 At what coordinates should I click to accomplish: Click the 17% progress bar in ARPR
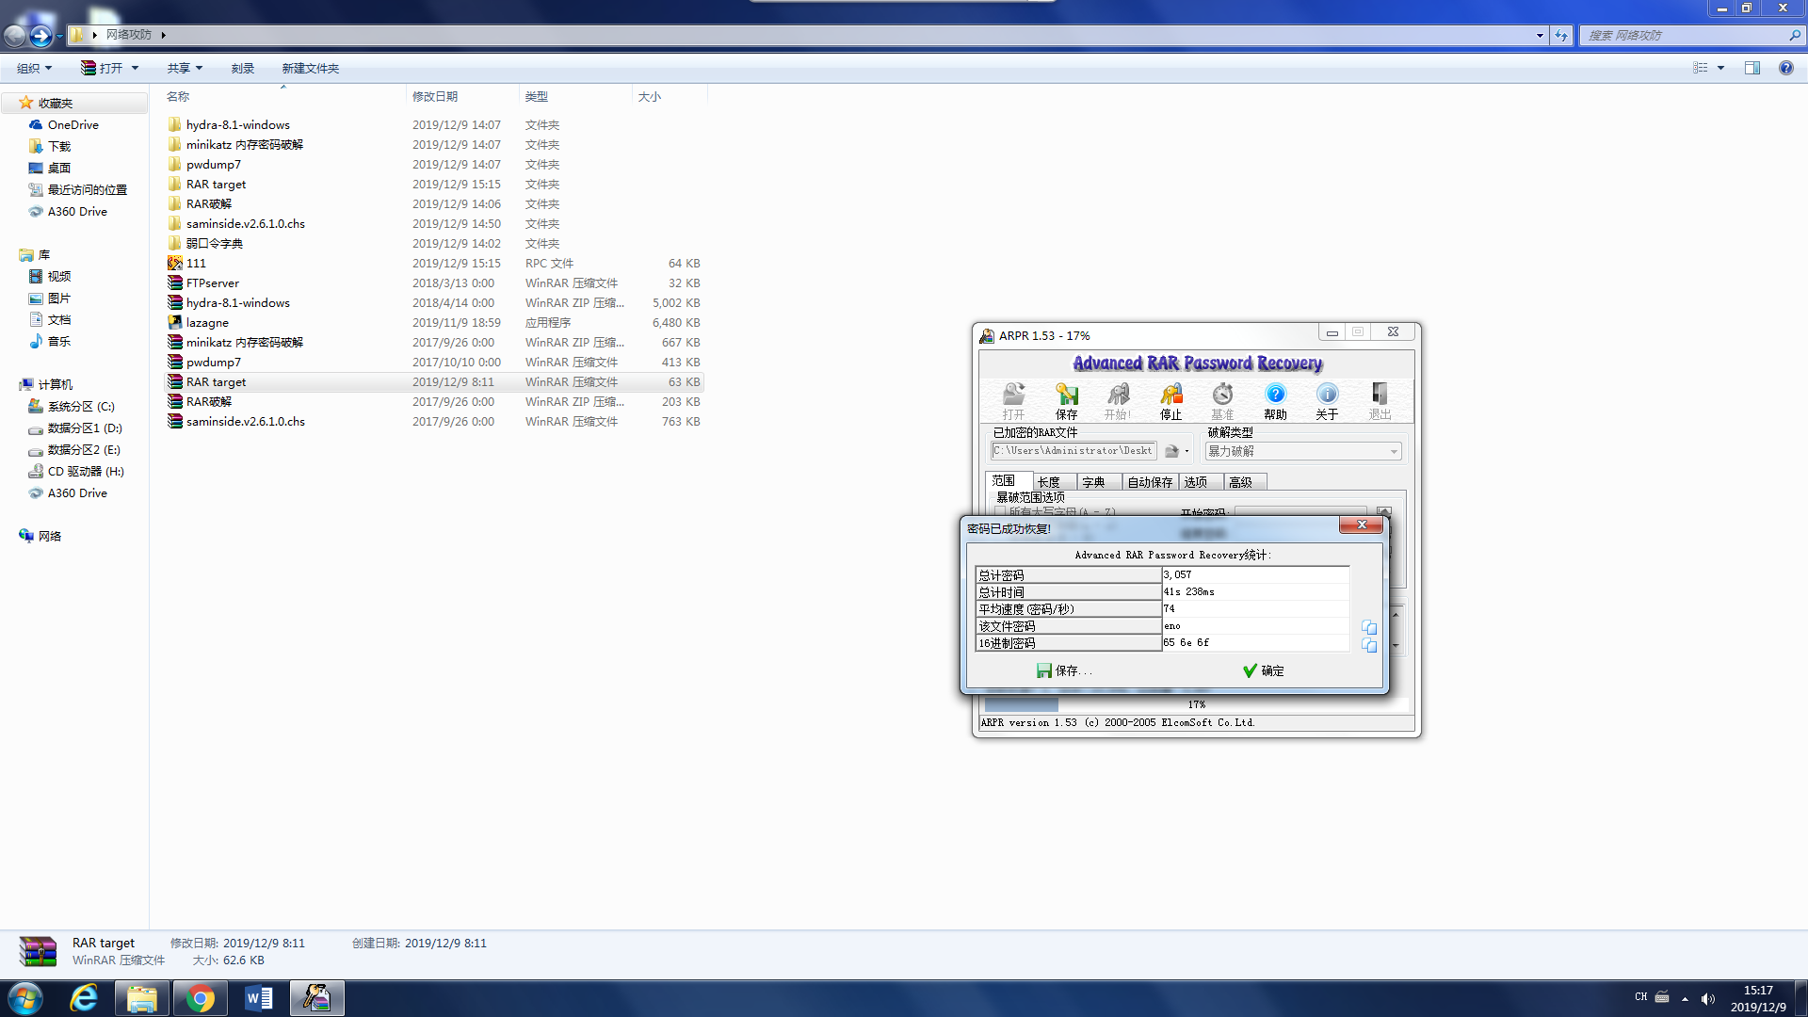(1196, 704)
